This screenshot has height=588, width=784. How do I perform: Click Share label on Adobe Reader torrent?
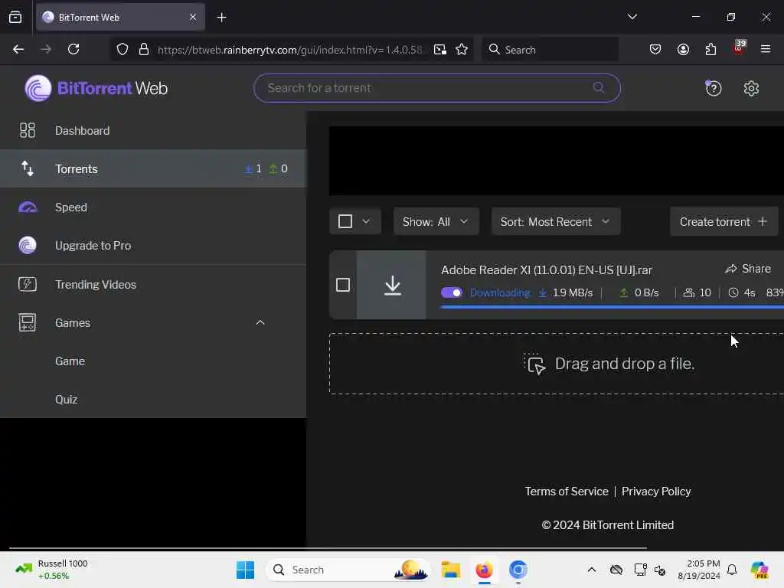tap(756, 269)
